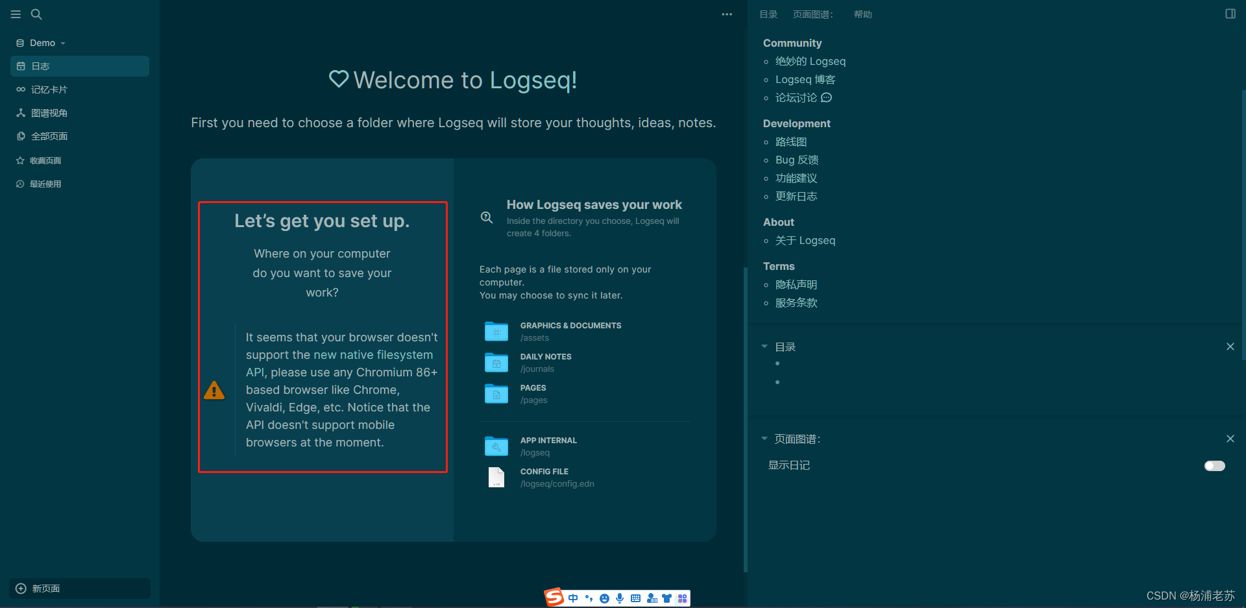Click the main content vertical scrollbar
Viewport: 1246px width, 608px height.
(745, 419)
